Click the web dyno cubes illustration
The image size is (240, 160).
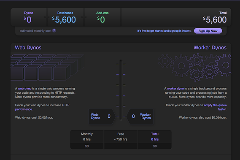pos(47,68)
